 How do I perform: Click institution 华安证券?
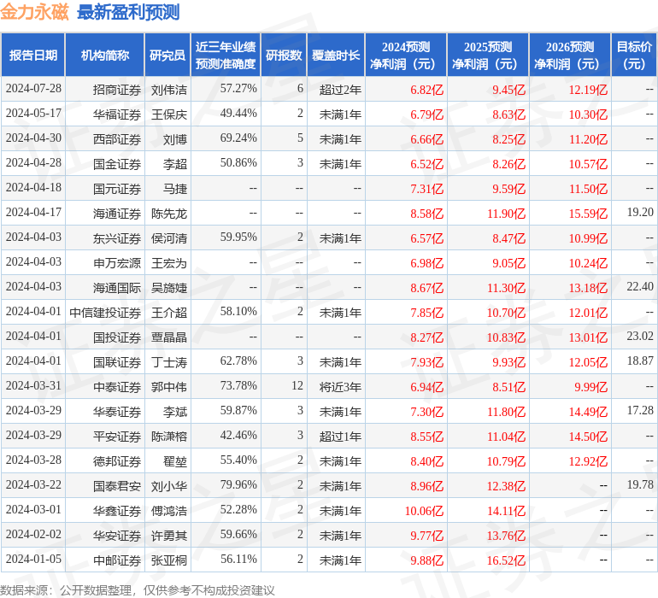117,536
